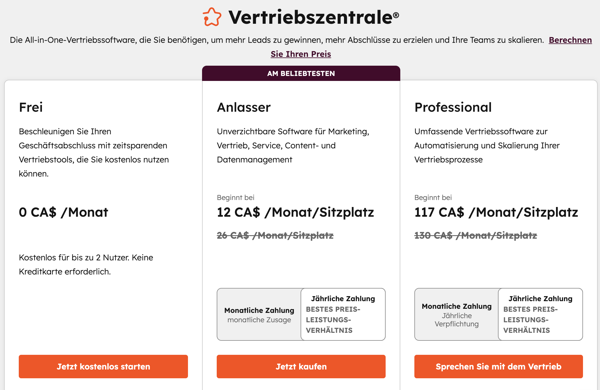Select the Anlasser plan heading
The image size is (600, 390).
pyautogui.click(x=243, y=107)
